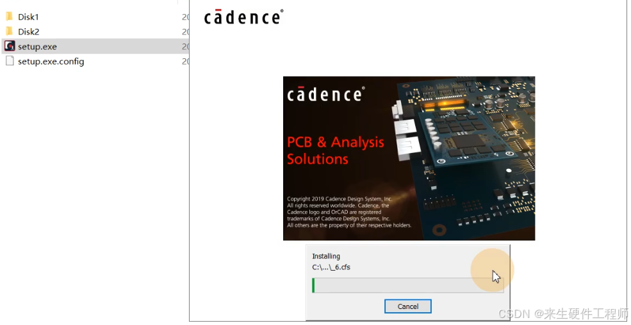Select the setup.exe file name
Viewport: 631px width, 325px height.
[37, 47]
